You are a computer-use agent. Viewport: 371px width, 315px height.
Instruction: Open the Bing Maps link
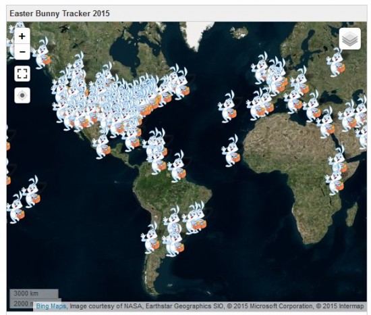click(51, 306)
